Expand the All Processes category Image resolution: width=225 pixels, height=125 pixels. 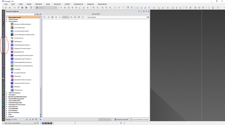6,93
